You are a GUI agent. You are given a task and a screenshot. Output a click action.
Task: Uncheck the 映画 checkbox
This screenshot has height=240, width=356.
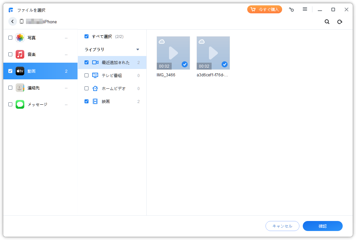coord(87,101)
